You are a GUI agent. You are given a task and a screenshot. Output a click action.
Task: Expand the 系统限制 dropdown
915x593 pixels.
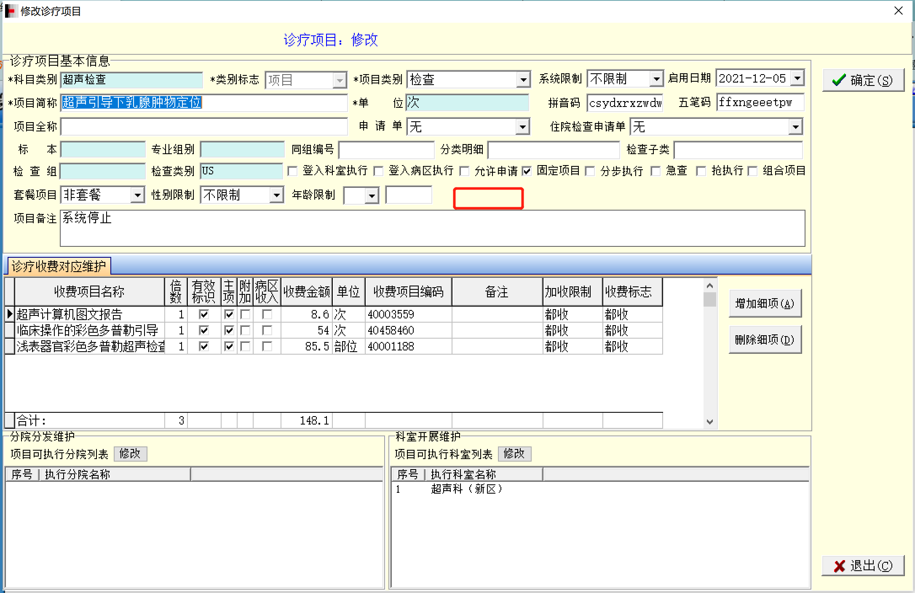[x=656, y=79]
